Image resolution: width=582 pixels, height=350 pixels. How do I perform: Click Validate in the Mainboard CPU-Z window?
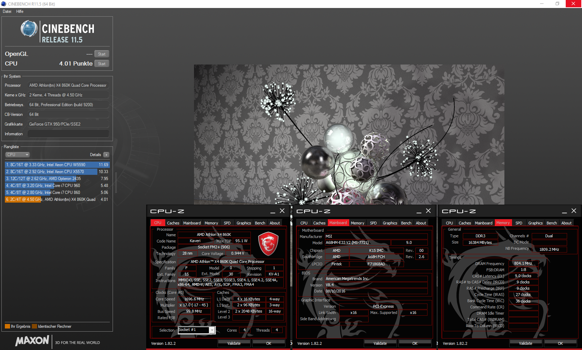380,343
